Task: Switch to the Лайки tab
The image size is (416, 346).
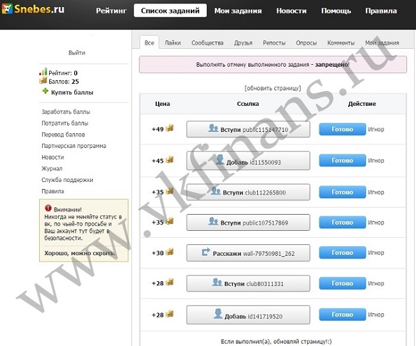Action: [173, 43]
